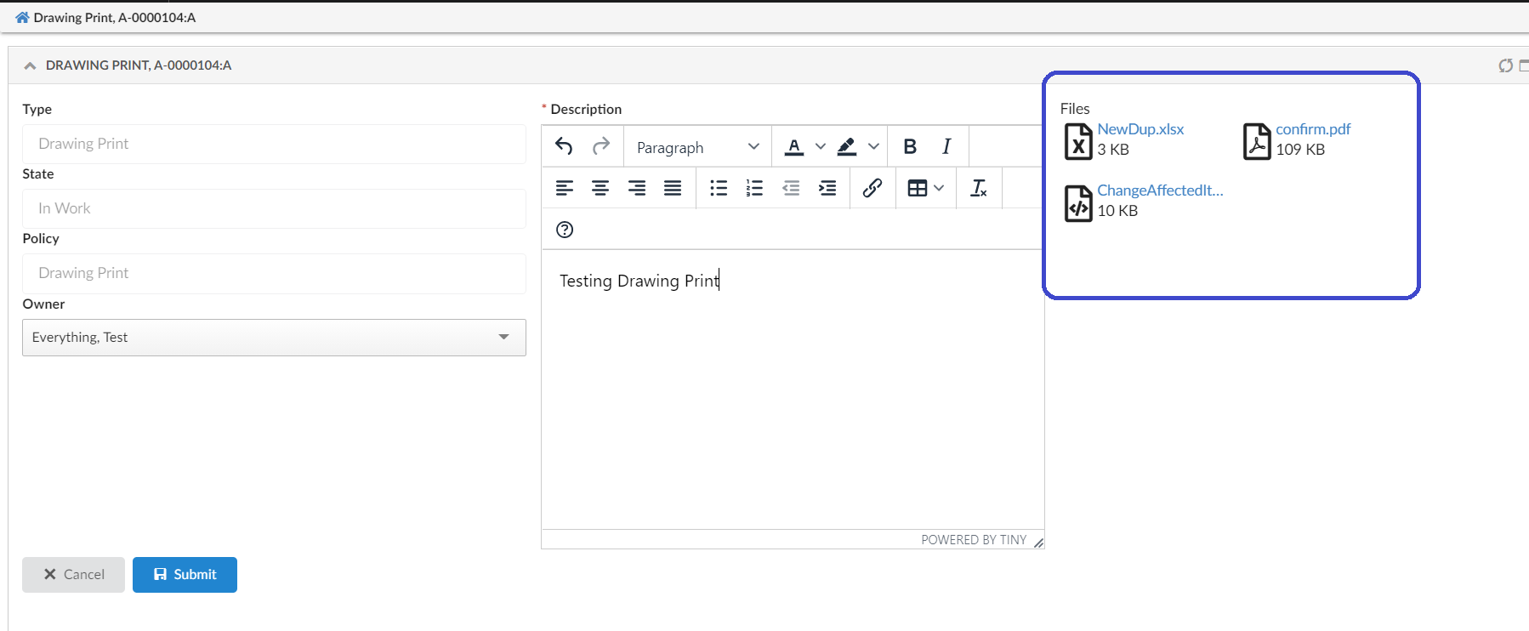Image resolution: width=1529 pixels, height=631 pixels.
Task: Click the Undo arrow in editor toolbar
Action: click(564, 146)
